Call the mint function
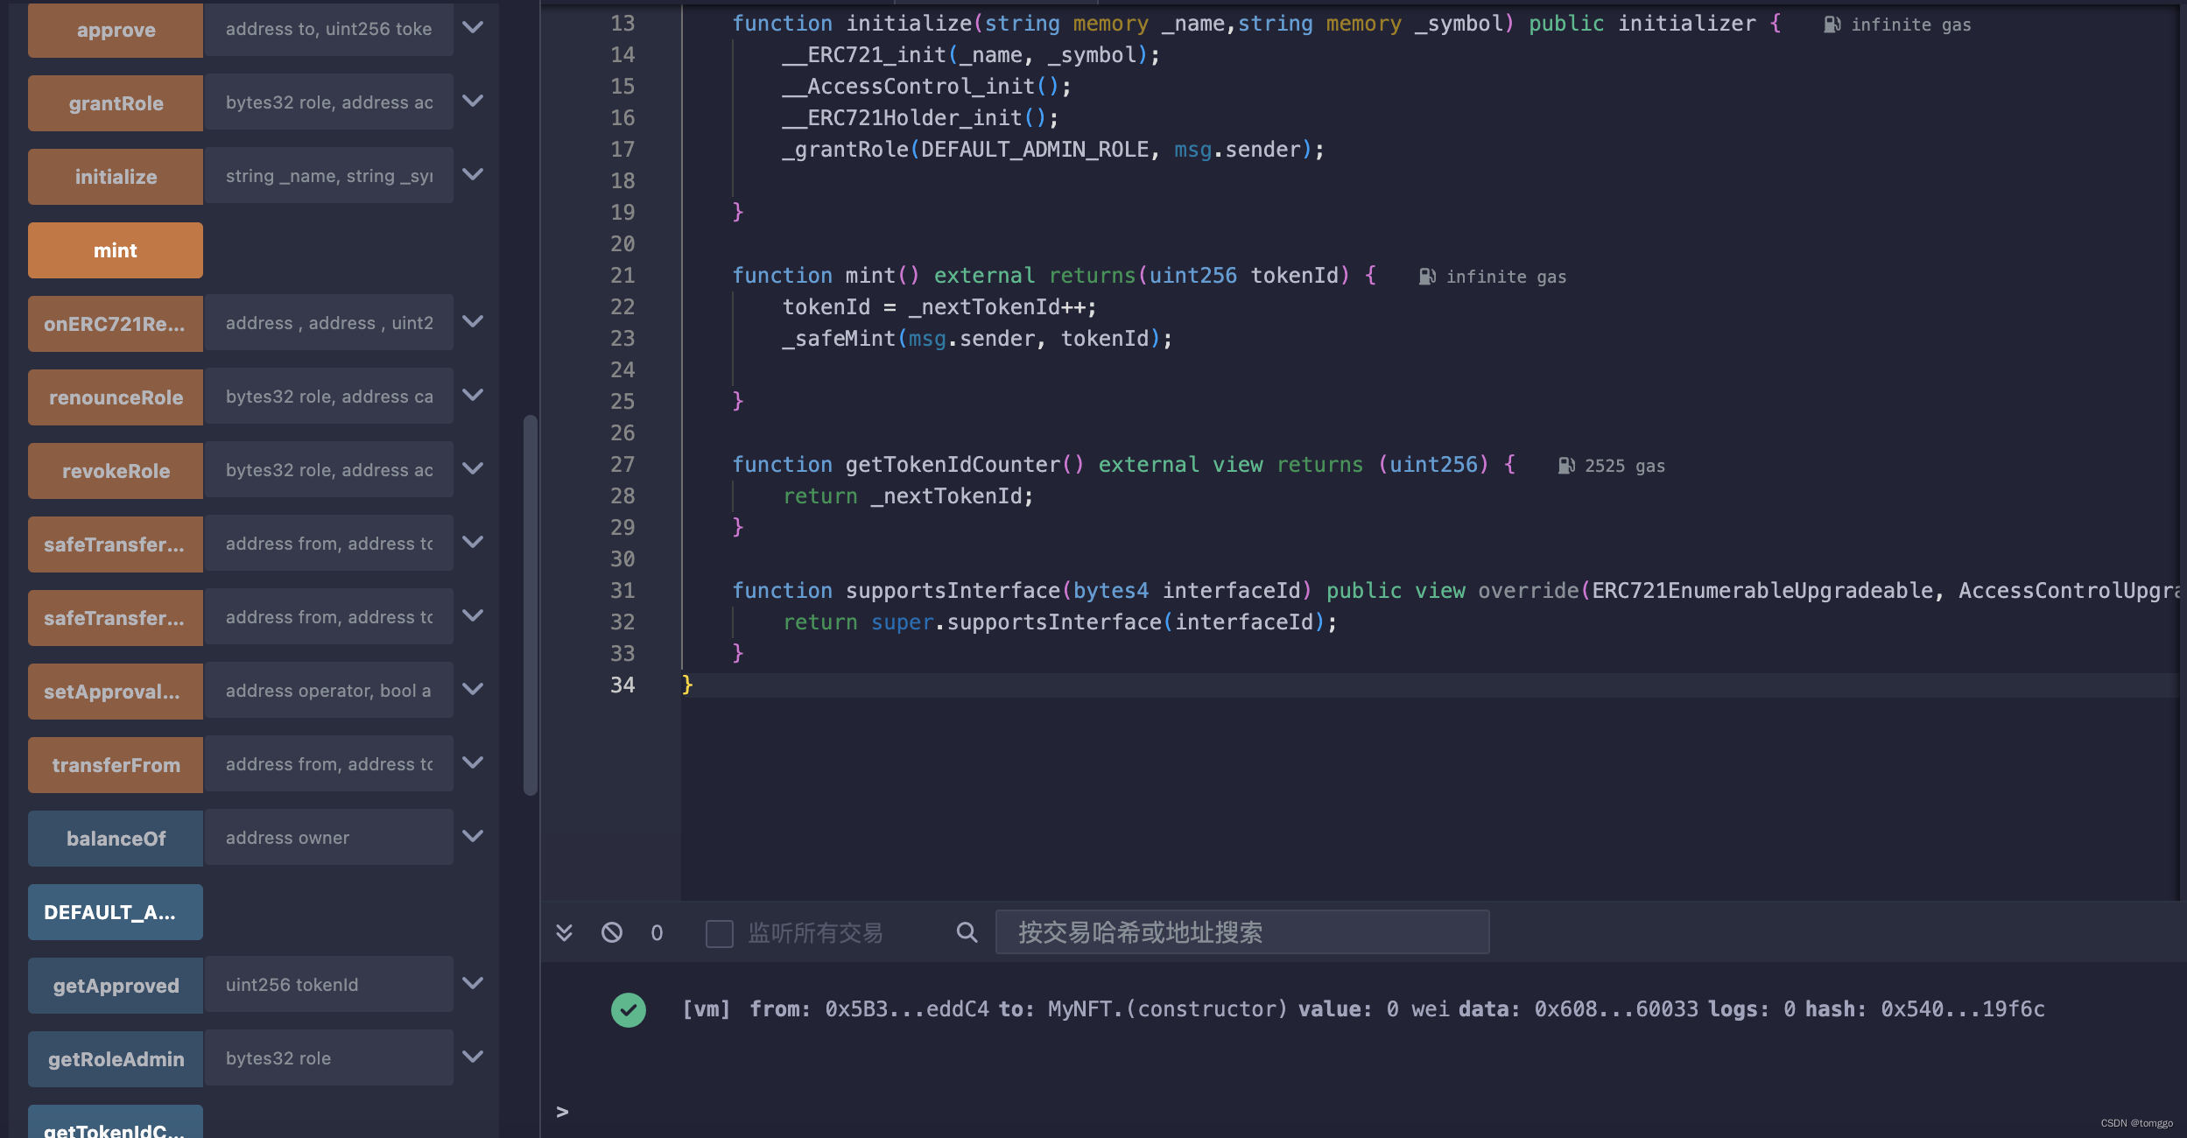 115,249
